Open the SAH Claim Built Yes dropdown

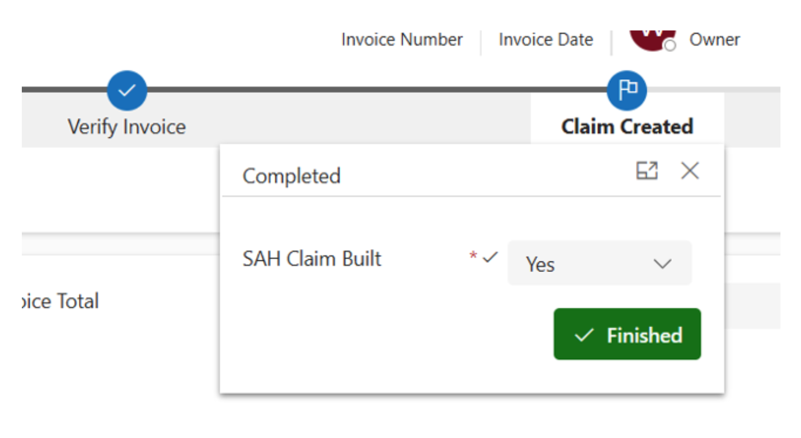pos(599,264)
